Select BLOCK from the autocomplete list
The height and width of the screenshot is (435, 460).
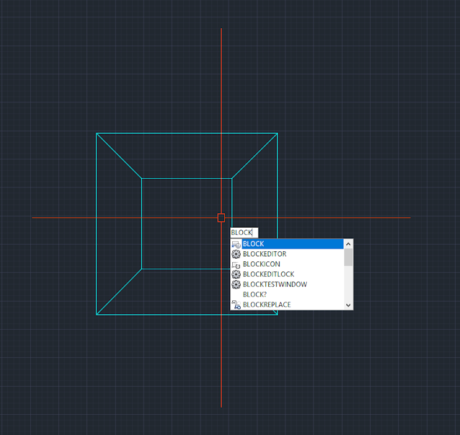(287, 244)
